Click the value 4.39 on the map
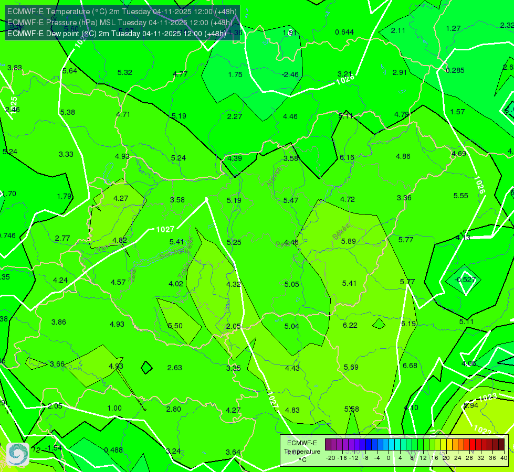The image size is (514, 472). coord(234,158)
